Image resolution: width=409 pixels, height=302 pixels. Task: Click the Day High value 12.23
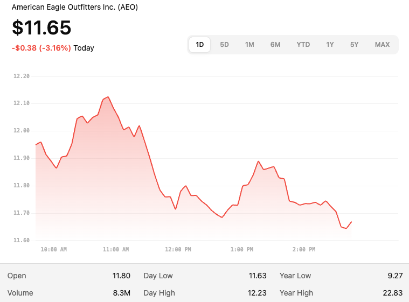(257, 293)
